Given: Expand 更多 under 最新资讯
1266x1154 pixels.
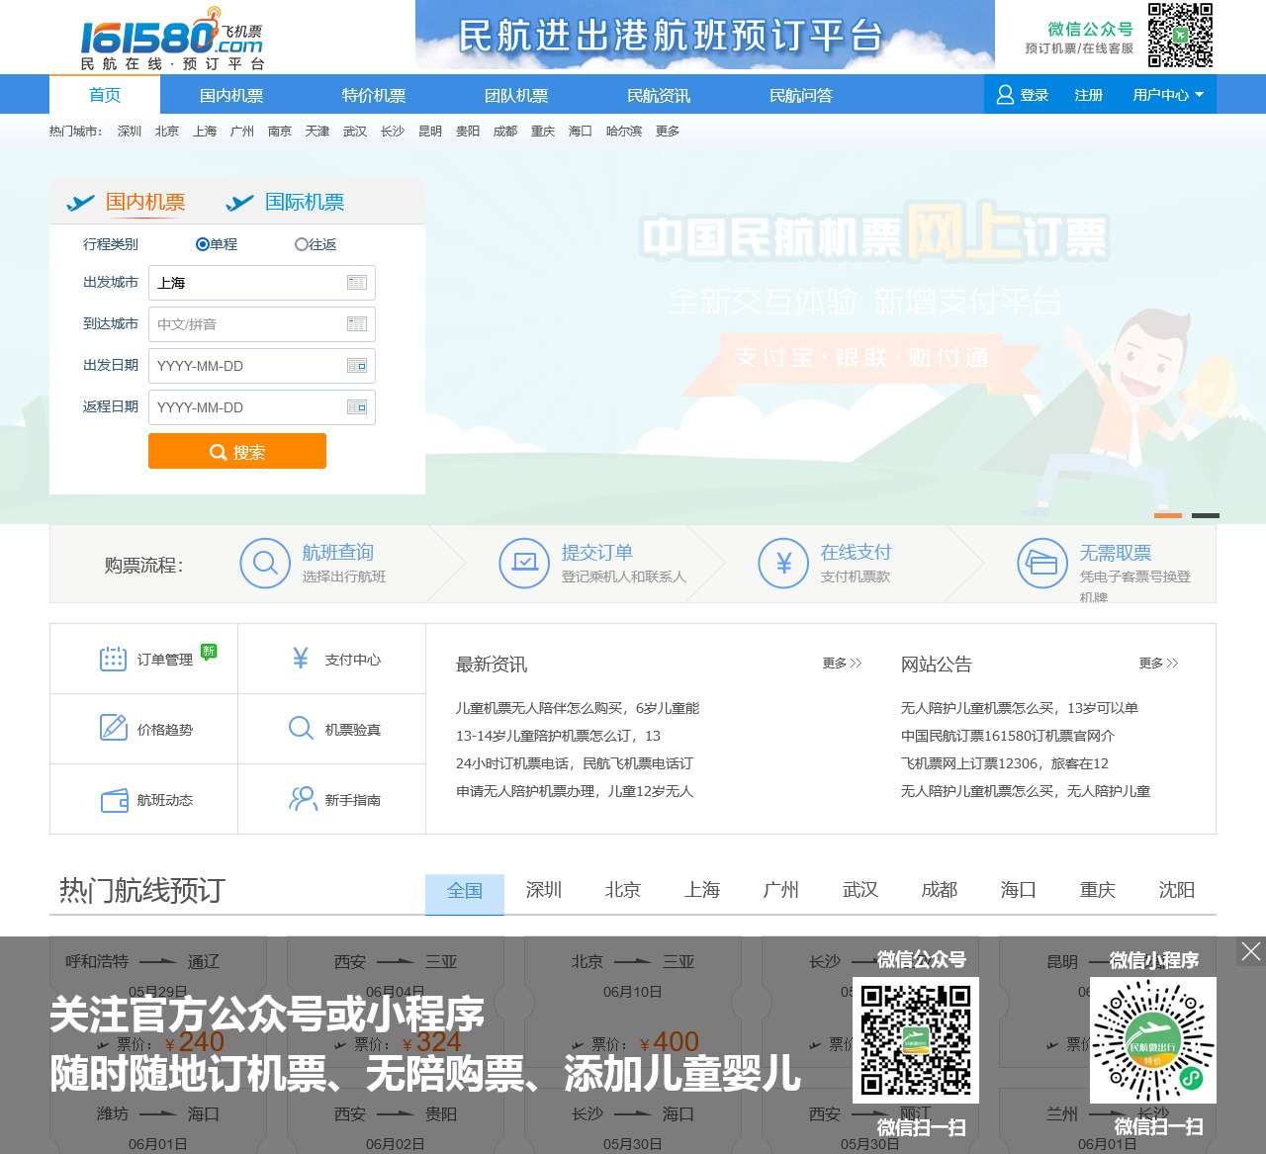Looking at the screenshot, I should point(842,664).
